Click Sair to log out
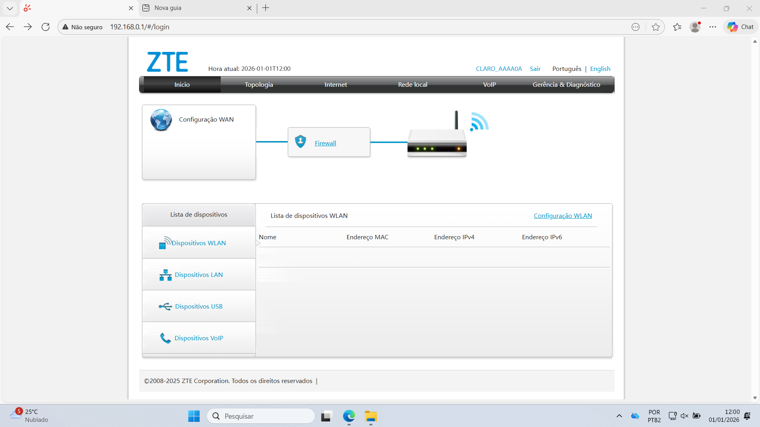The height and width of the screenshot is (427, 760). point(535,69)
